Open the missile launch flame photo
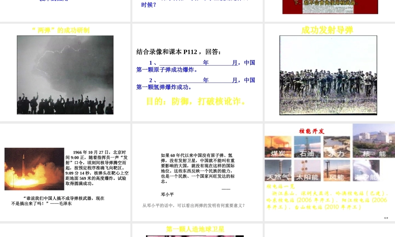The image size is (395, 237). (34, 169)
